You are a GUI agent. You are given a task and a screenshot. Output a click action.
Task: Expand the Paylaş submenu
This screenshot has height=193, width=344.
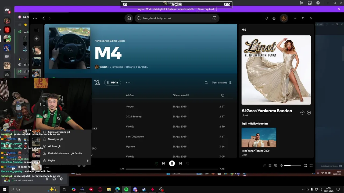pyautogui.click(x=66, y=161)
